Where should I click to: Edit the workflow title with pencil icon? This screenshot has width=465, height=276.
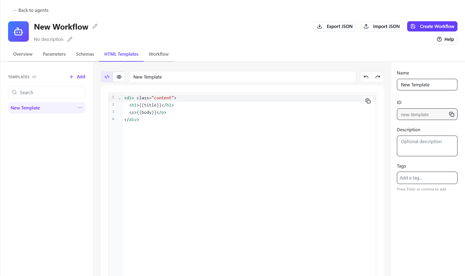pyautogui.click(x=95, y=26)
